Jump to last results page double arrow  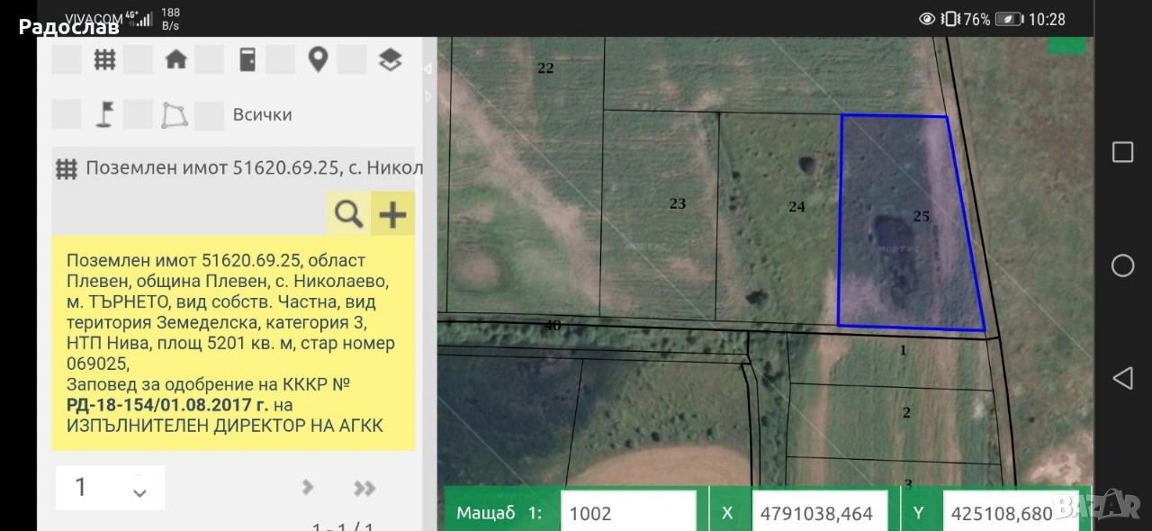pyautogui.click(x=364, y=488)
